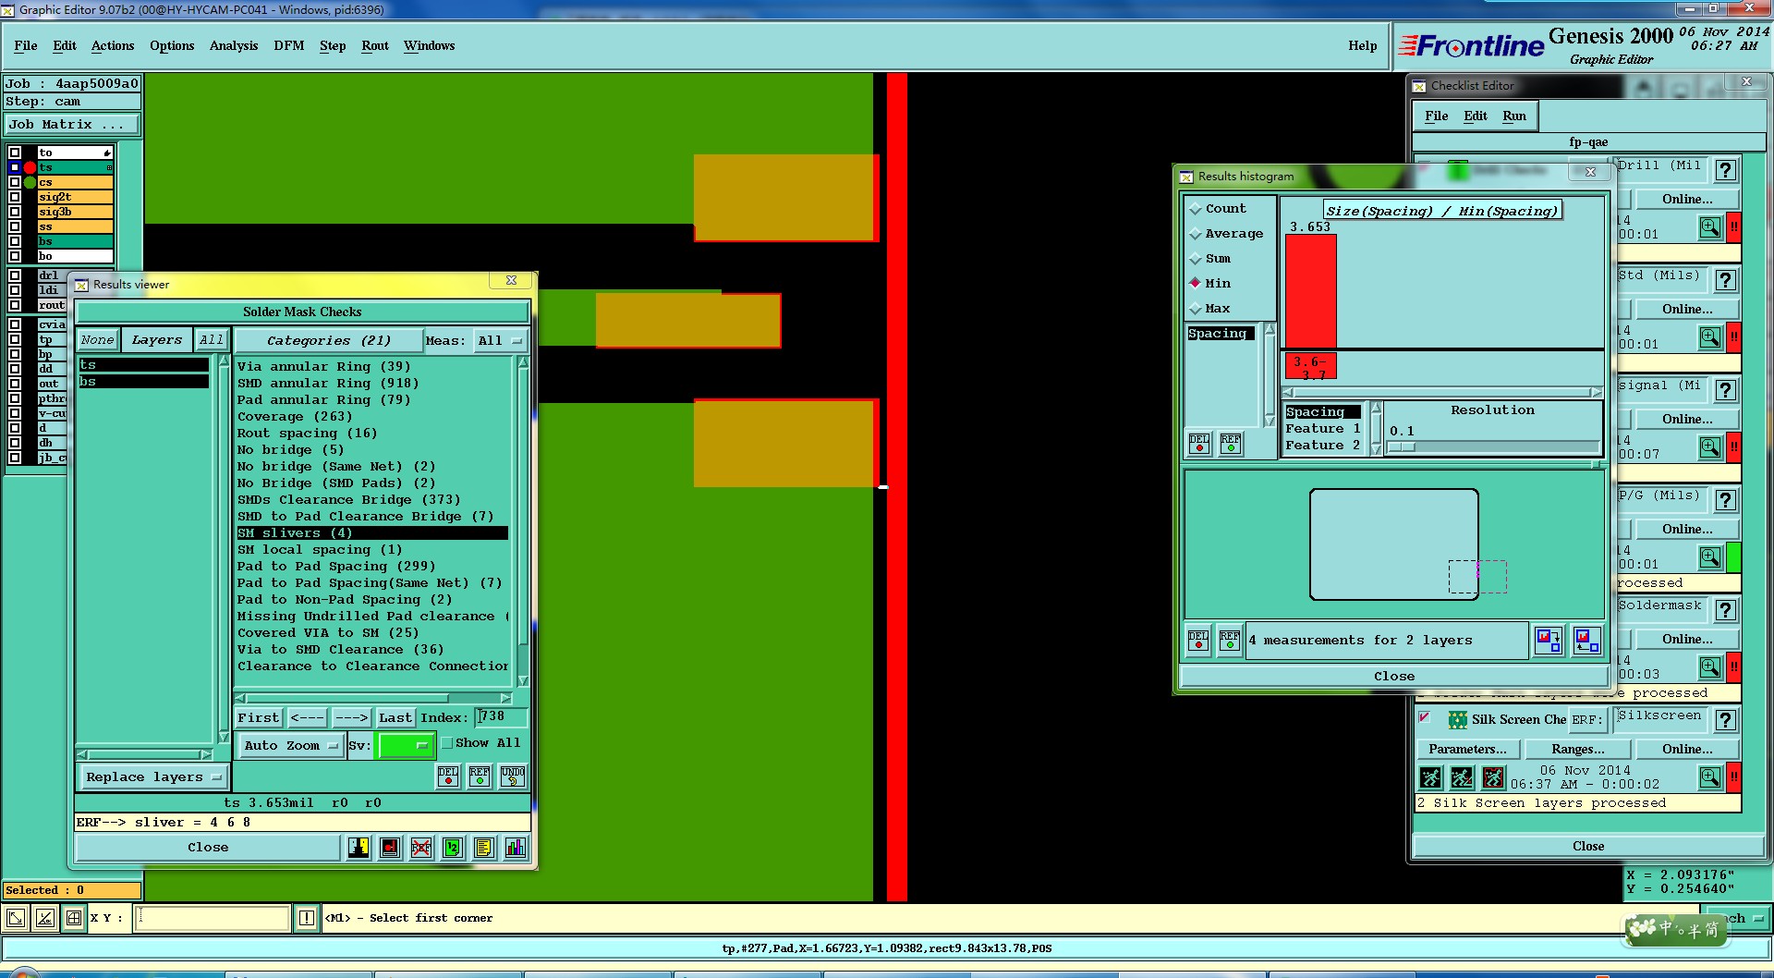Click red histogram bar 3.653

click(1311, 291)
